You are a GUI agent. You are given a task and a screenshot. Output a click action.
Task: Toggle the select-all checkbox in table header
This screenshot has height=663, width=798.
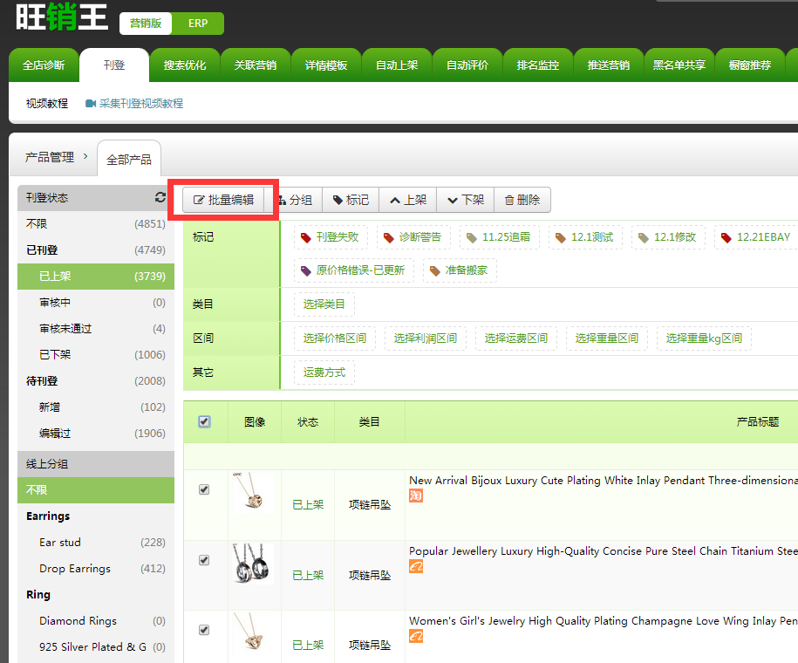click(x=204, y=421)
